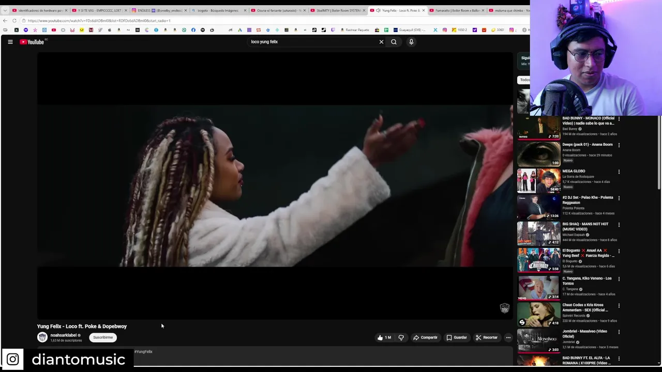Click the video player to pause
Viewport: 662px width, 372px height.
[275, 186]
